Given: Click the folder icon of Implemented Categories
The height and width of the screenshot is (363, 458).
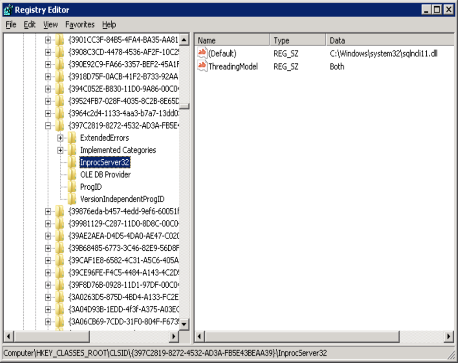Looking at the screenshot, I should pyautogui.click(x=72, y=150).
